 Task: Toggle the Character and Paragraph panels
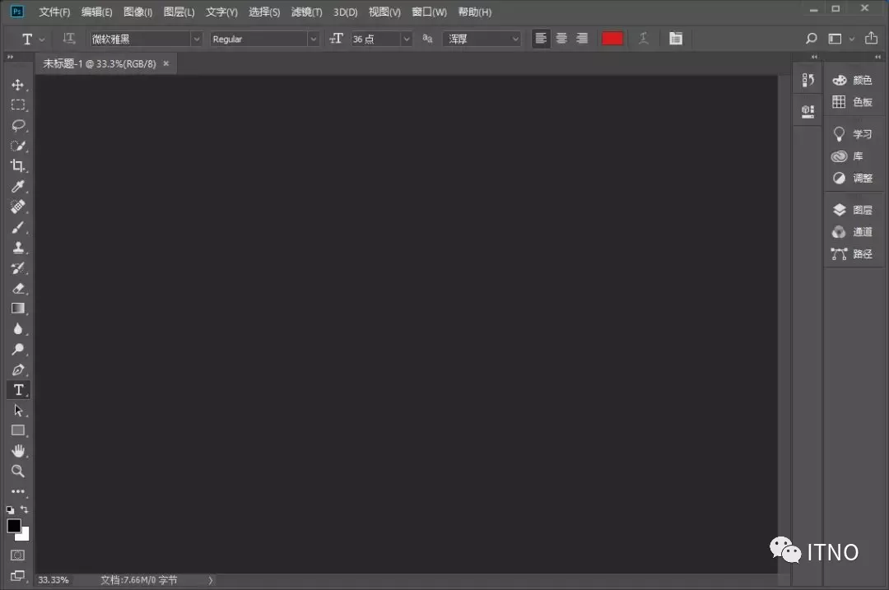tap(675, 39)
